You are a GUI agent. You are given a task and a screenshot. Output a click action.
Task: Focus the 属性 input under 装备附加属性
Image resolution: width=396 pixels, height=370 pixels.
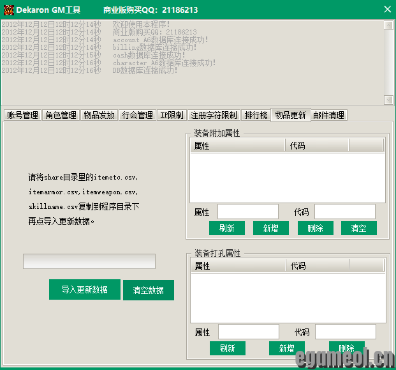[247, 212]
